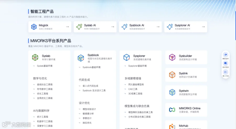Click the 设计优化 section heading
Screen dimensions: 236x129
(84, 103)
